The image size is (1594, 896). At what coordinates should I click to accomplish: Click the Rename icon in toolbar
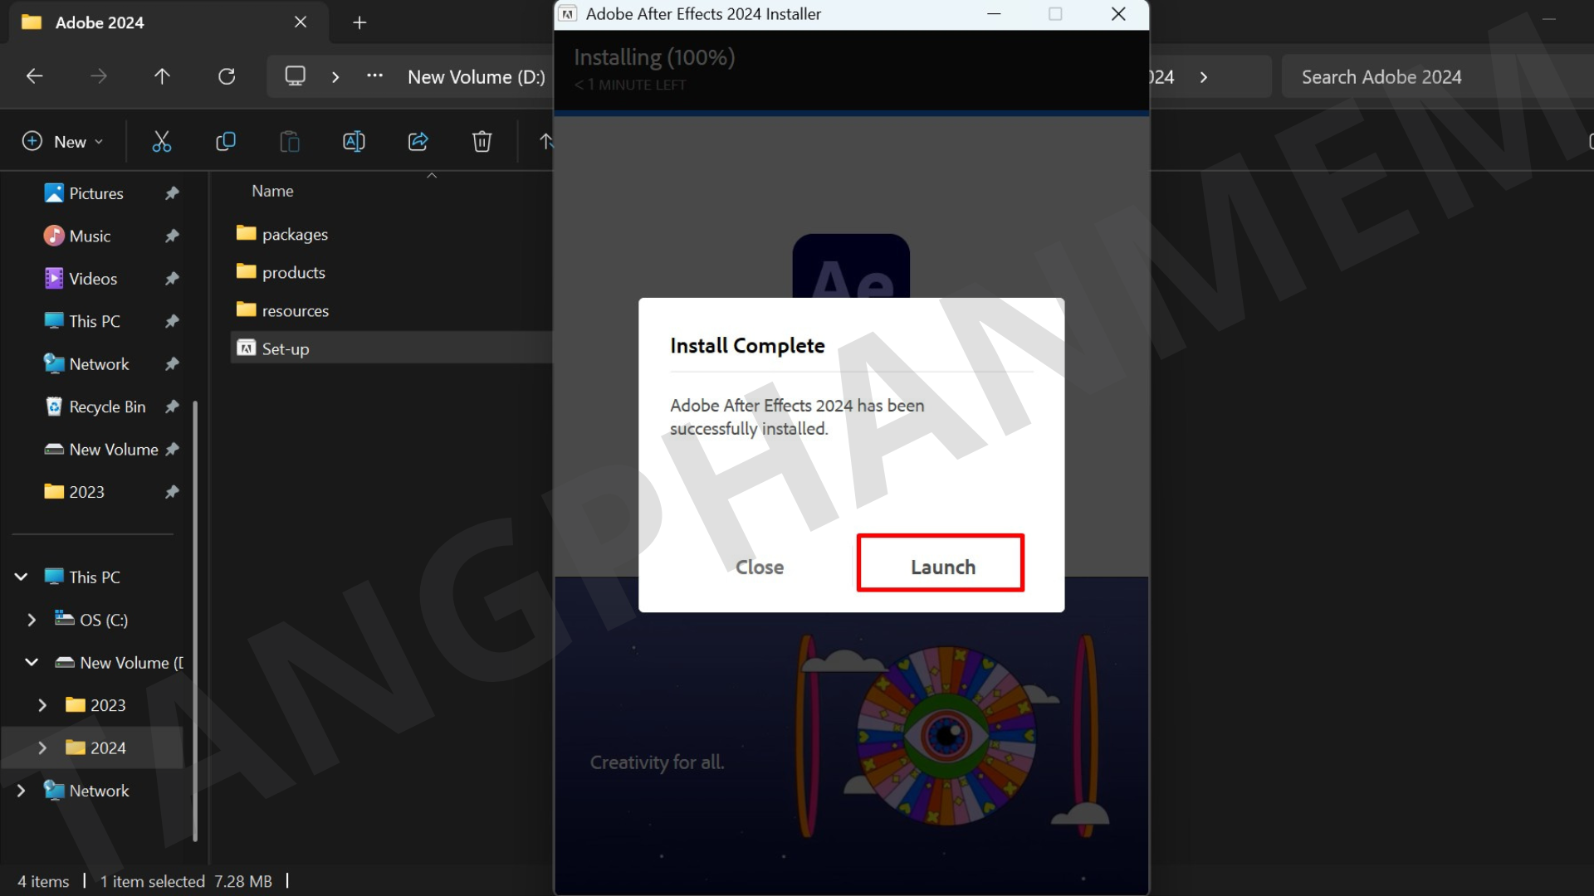354,142
